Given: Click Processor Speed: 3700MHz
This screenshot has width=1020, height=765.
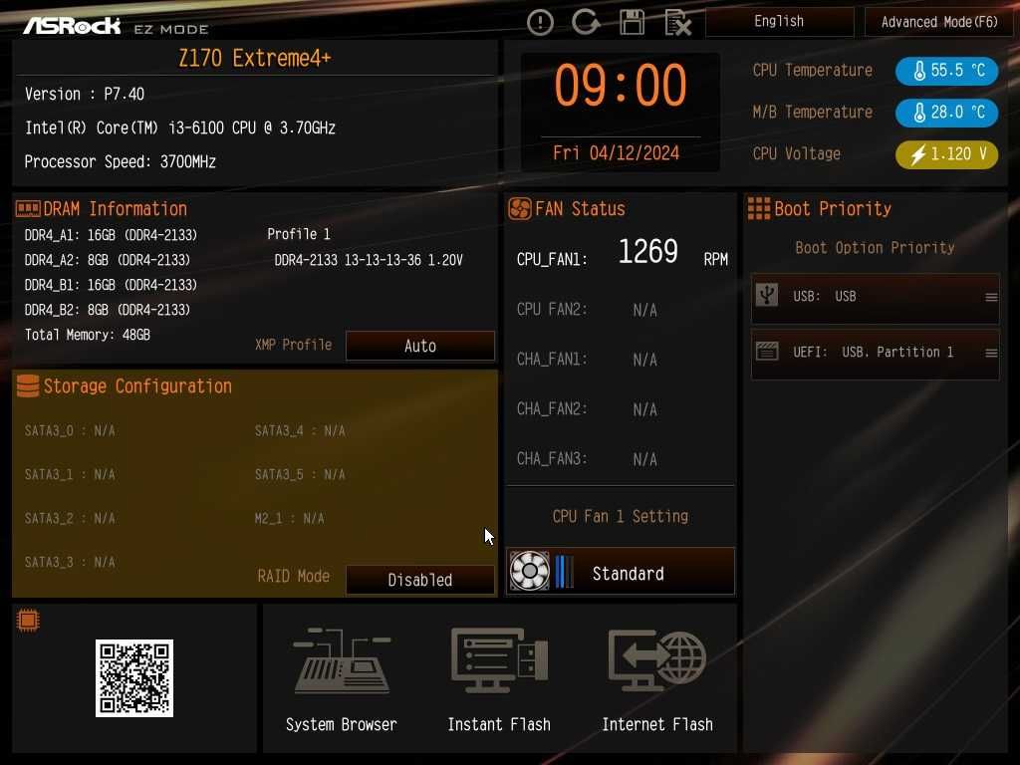Looking at the screenshot, I should coord(121,161).
